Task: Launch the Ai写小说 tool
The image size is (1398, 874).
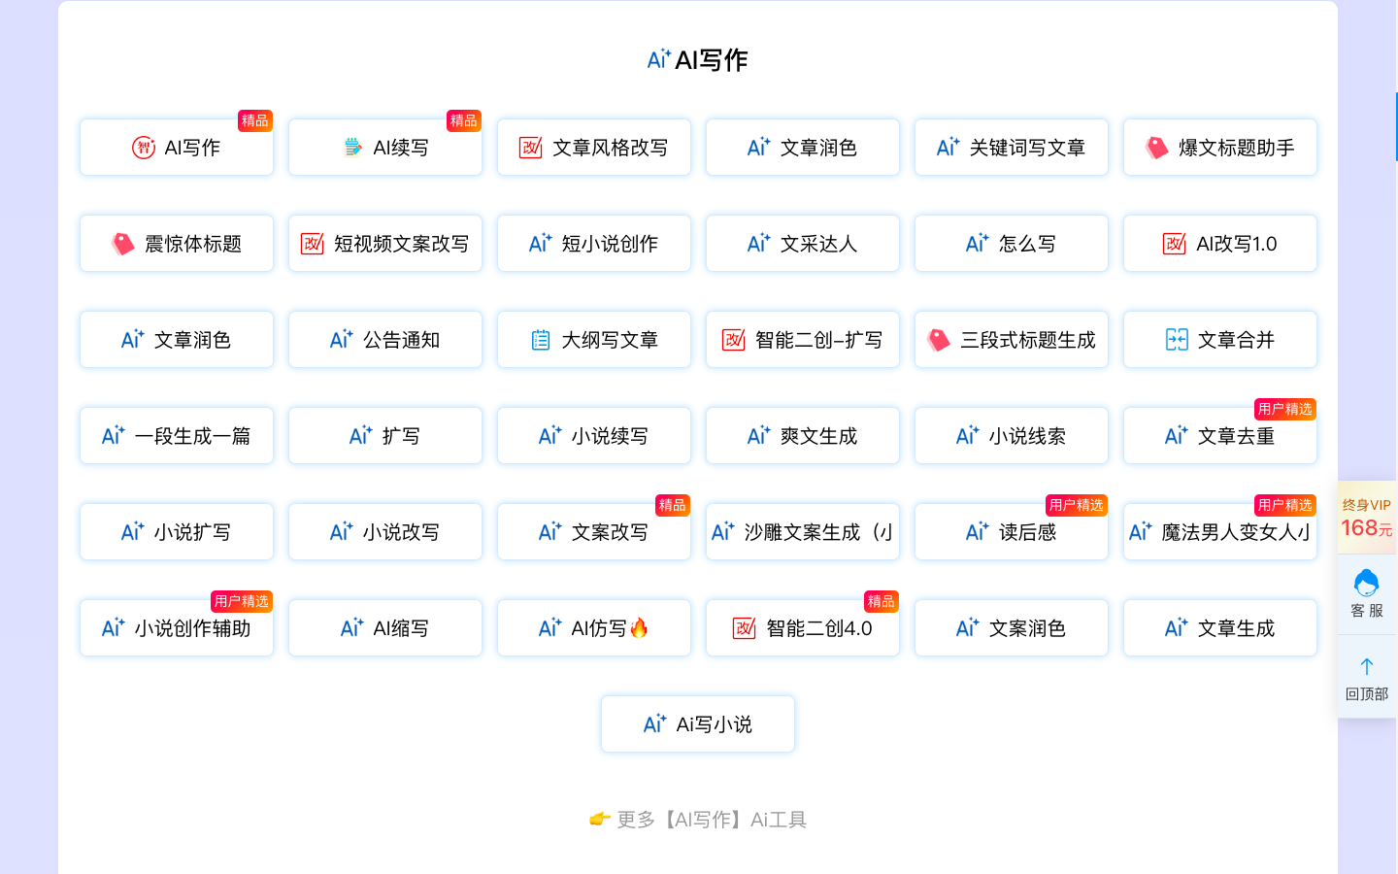Action: (698, 724)
